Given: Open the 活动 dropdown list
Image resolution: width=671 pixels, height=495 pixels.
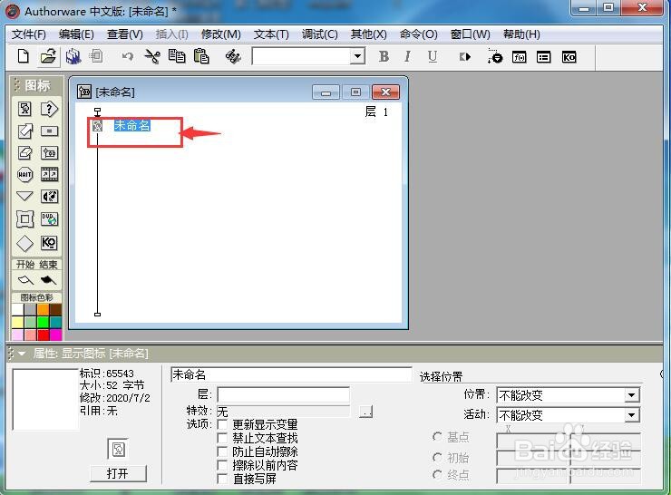Looking at the screenshot, I should click(x=632, y=414).
